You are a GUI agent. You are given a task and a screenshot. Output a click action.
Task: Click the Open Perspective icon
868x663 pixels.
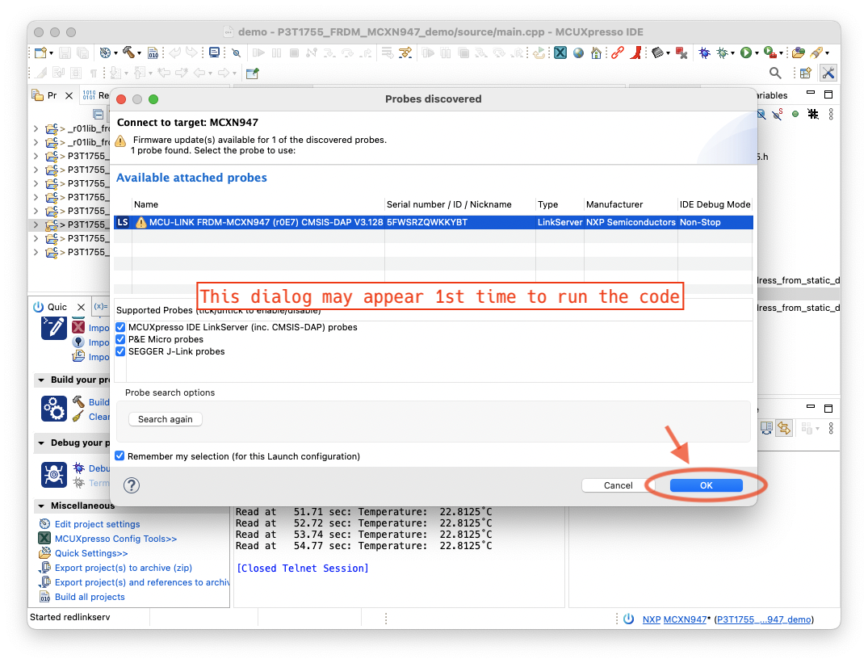pos(806,73)
